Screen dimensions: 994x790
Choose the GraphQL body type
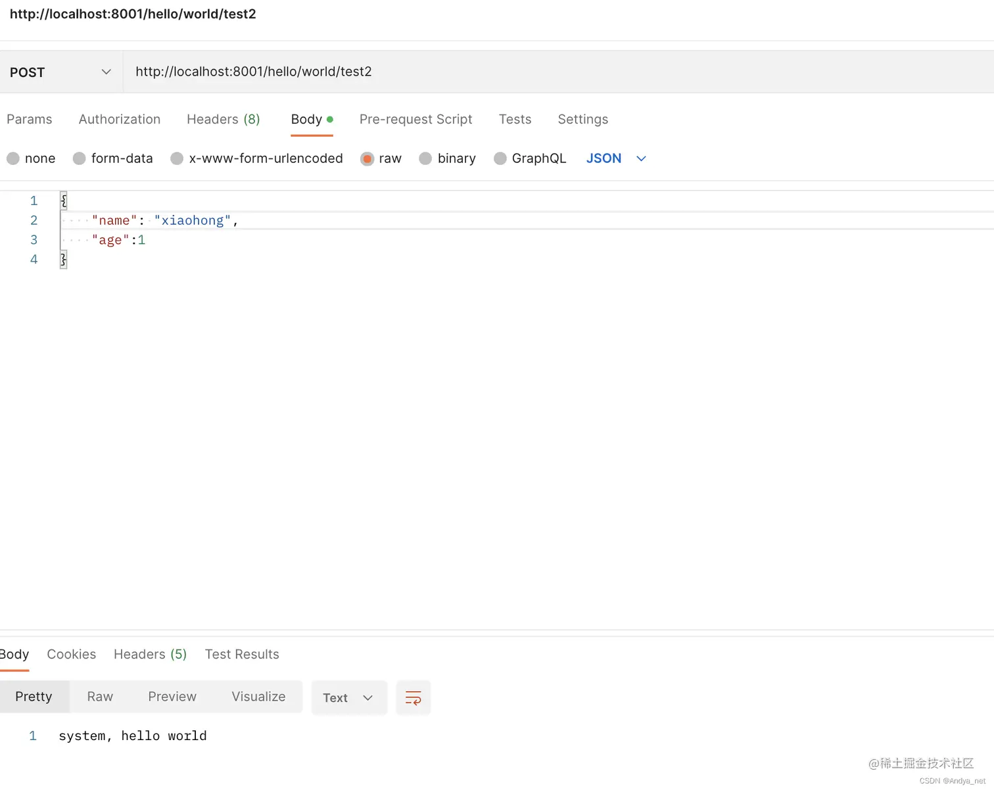[x=500, y=158]
